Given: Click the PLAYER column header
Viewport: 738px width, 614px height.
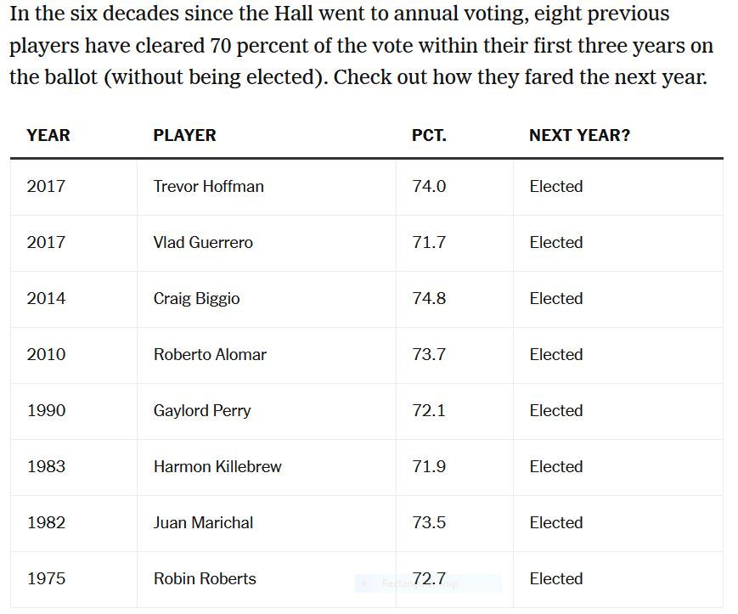Looking at the screenshot, I should (184, 135).
